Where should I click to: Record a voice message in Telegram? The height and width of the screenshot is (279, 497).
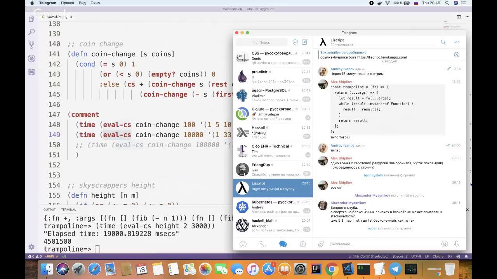[x=457, y=244]
